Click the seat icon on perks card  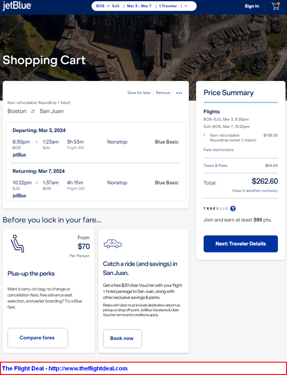point(17,243)
